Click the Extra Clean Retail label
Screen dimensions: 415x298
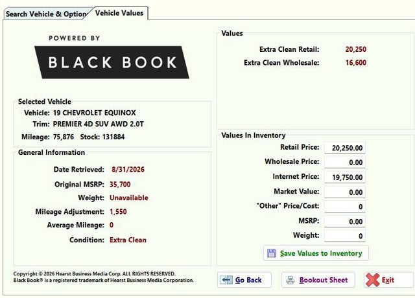[289, 49]
